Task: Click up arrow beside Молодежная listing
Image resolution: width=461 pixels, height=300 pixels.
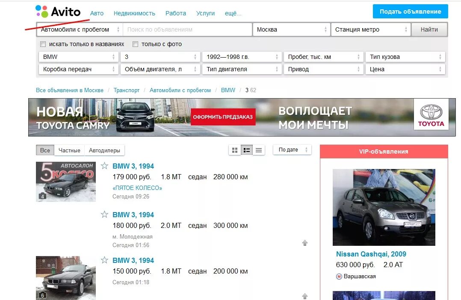Action: 305,243
